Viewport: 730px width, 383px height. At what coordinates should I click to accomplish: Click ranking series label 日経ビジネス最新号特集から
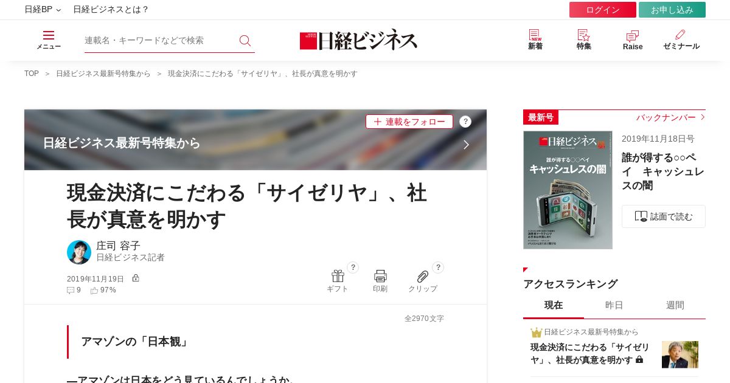pos(591,332)
